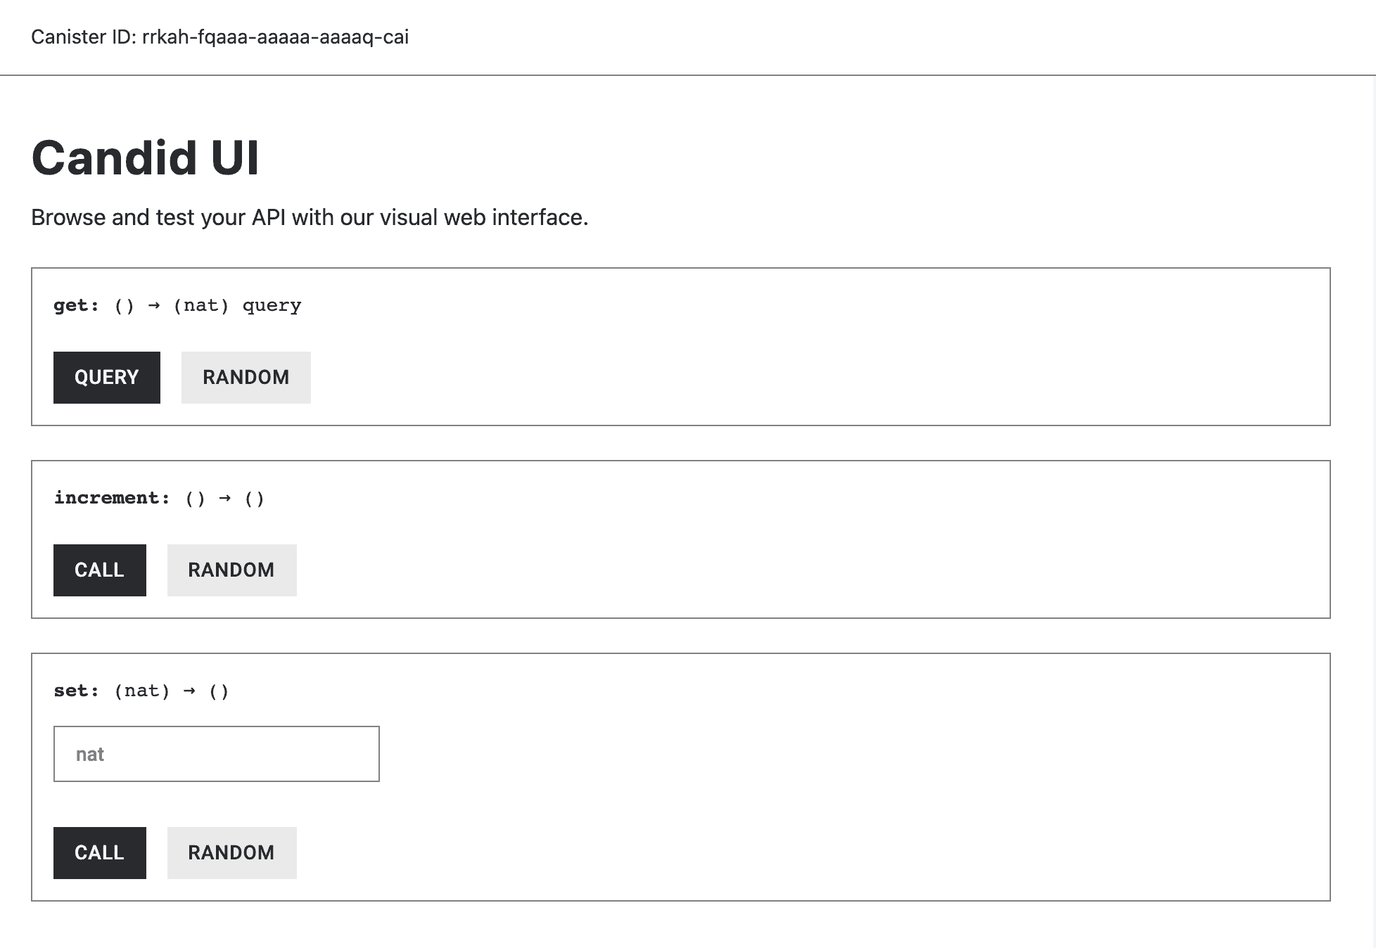
Task: Click the canister ID value rrkah-fqaaa-aaaaa-aaaaq-cai
Action: tap(275, 37)
